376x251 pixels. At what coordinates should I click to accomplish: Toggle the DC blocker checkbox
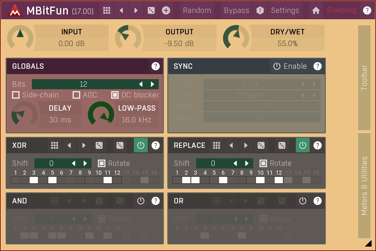(x=115, y=95)
